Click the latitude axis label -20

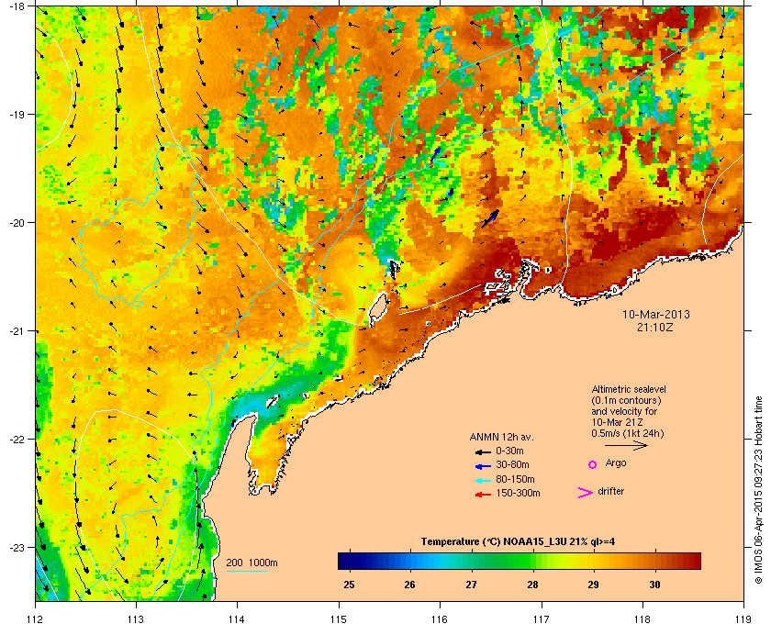coord(17,223)
